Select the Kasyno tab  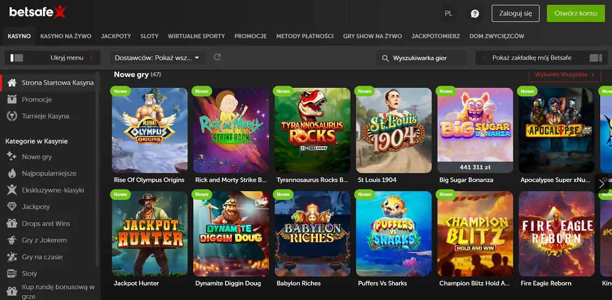pyautogui.click(x=19, y=36)
